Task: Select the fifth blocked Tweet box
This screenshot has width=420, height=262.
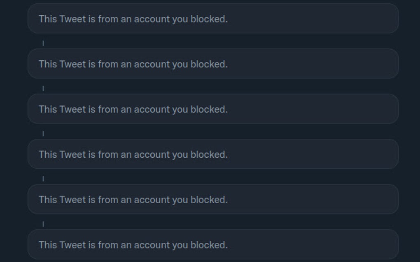Action: coord(212,199)
